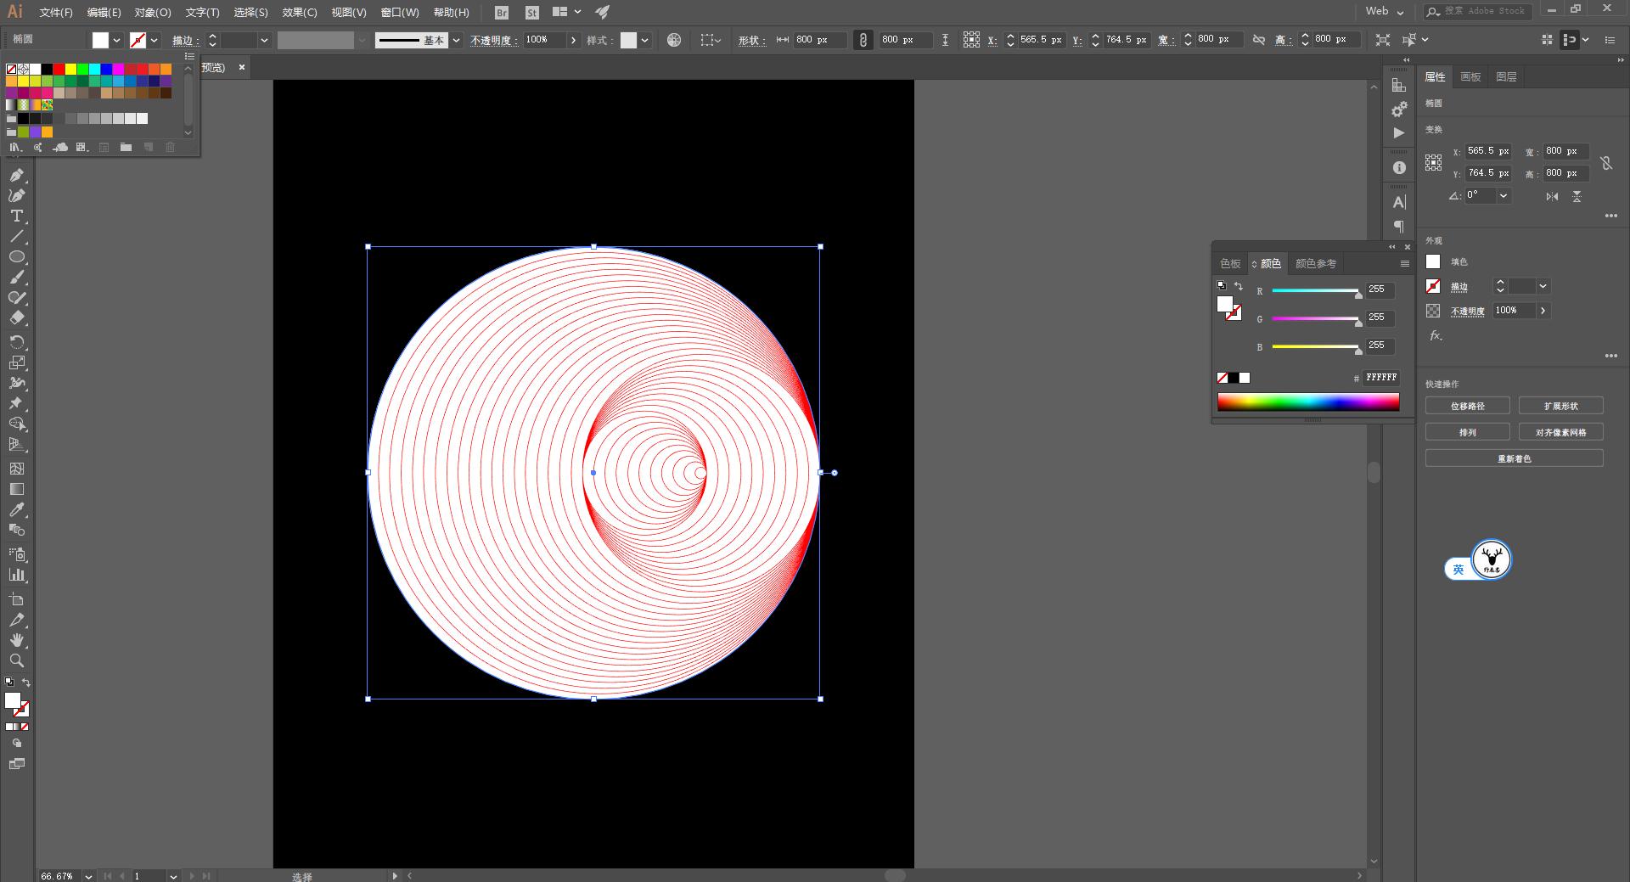Select the Gradient tool

click(x=16, y=489)
